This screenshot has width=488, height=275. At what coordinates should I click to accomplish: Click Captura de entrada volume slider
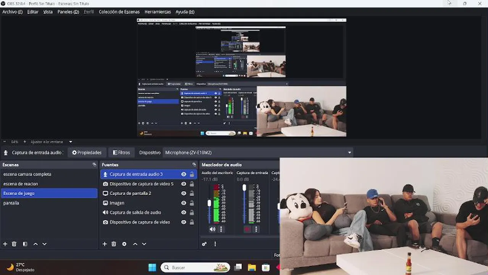244,204
